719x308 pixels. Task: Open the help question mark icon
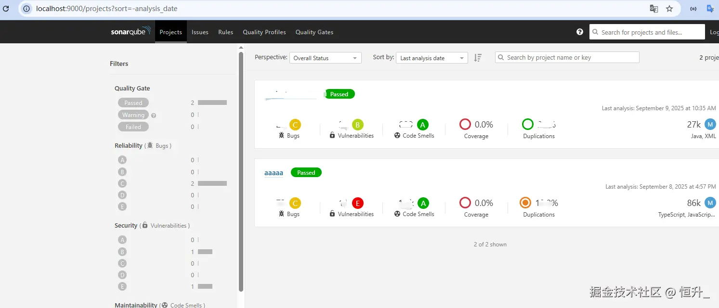[x=580, y=32]
